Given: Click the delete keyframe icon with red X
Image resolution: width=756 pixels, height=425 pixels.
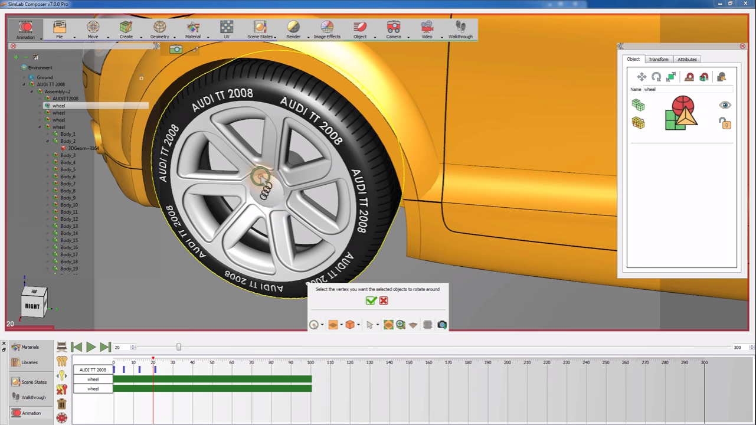Looking at the screenshot, I should [x=61, y=390].
